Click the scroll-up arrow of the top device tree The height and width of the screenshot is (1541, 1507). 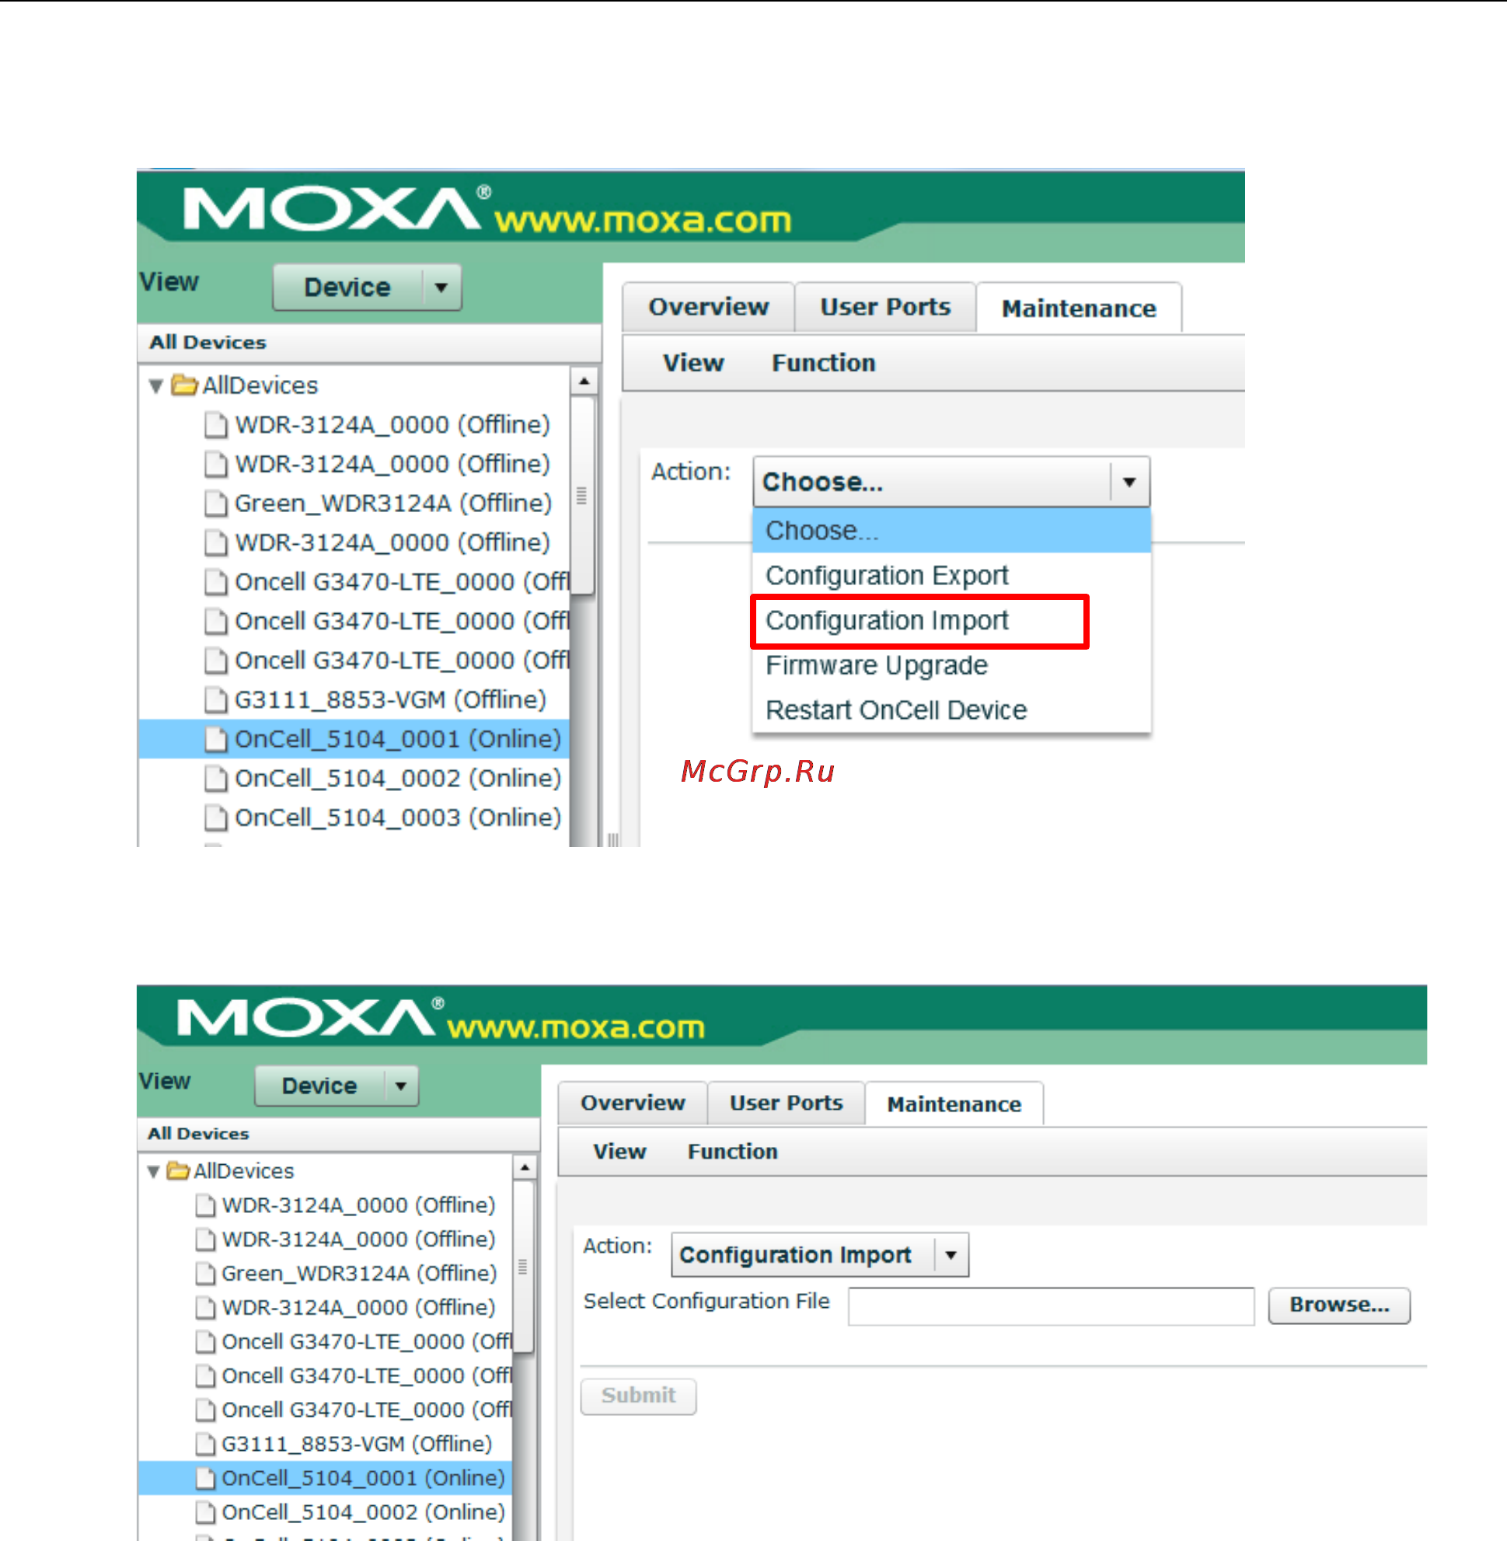click(584, 382)
